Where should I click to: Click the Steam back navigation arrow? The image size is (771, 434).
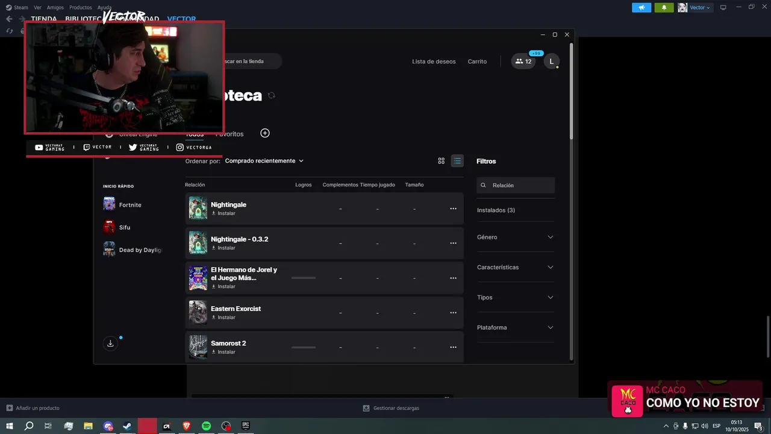(9, 19)
